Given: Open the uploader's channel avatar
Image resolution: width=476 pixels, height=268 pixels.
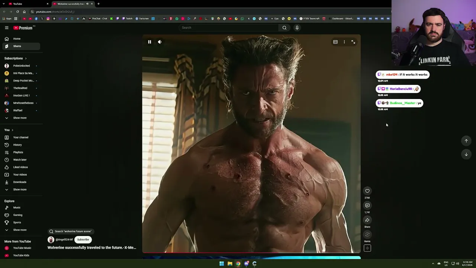Looking at the screenshot, I should [51, 240].
